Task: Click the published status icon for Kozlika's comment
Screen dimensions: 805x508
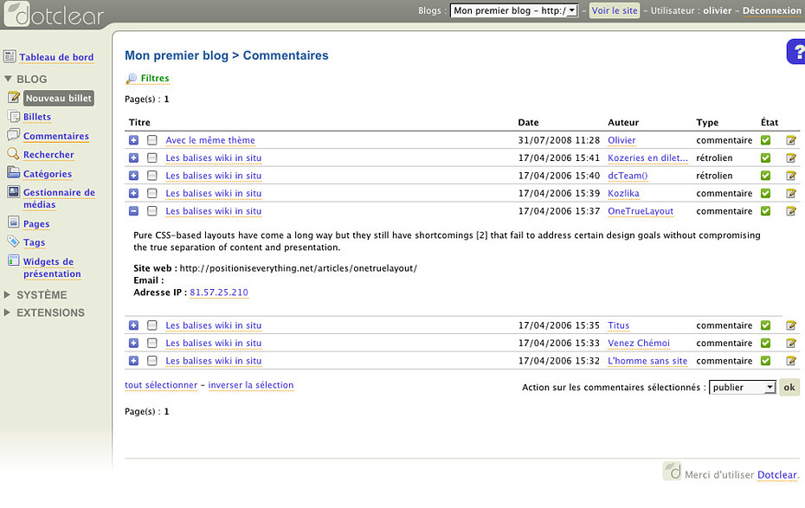Action: click(x=765, y=193)
